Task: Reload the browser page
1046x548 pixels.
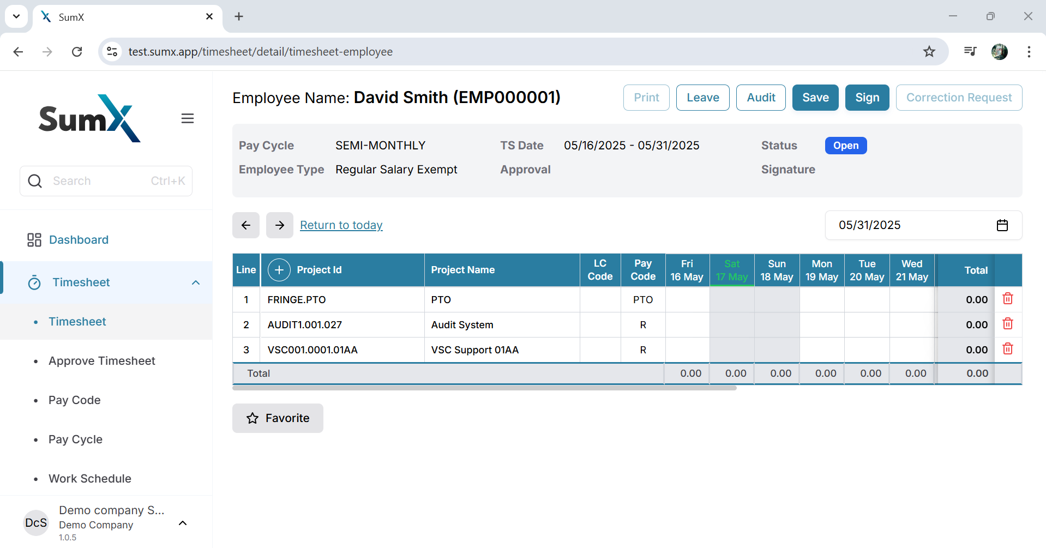Action: click(77, 52)
